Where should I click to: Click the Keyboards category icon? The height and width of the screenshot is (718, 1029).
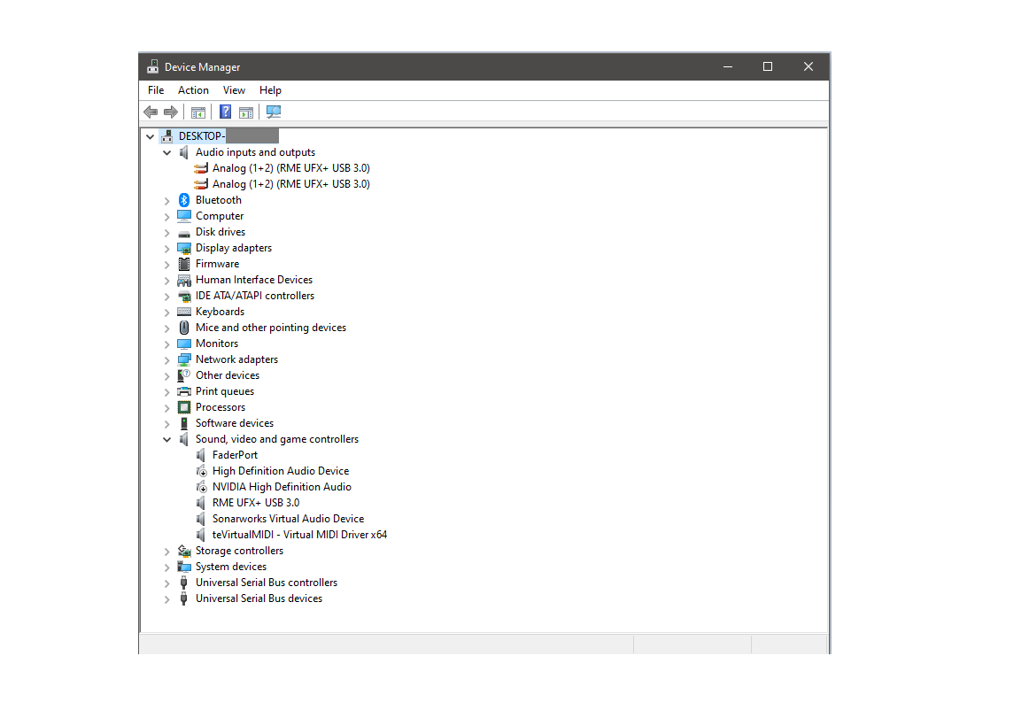click(184, 312)
